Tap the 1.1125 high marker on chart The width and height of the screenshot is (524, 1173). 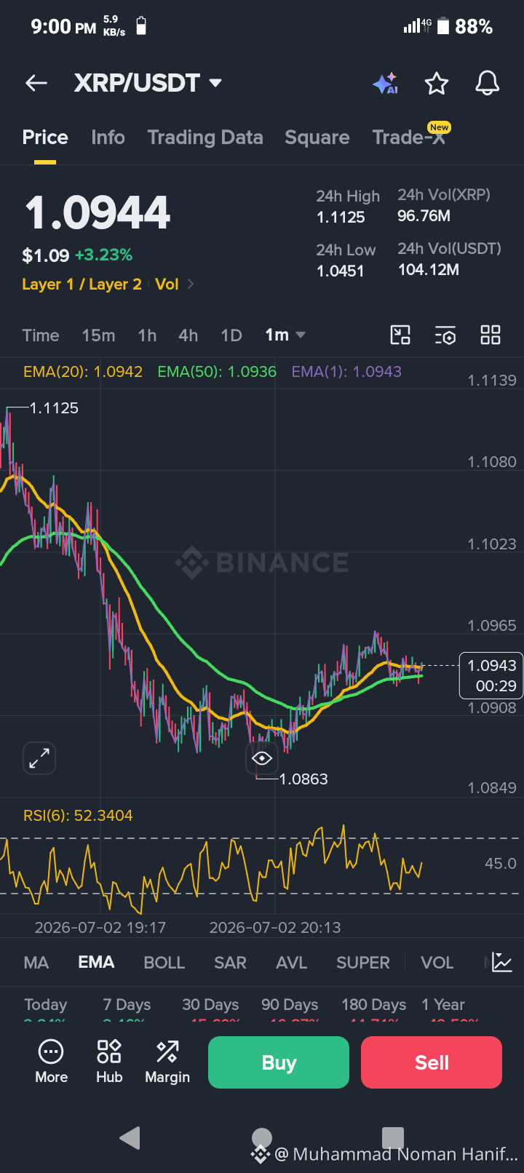[x=54, y=408]
